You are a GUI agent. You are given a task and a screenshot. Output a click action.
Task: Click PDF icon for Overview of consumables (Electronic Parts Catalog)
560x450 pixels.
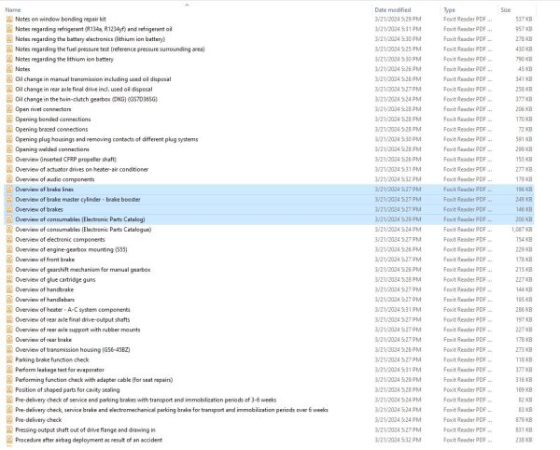pos(9,219)
